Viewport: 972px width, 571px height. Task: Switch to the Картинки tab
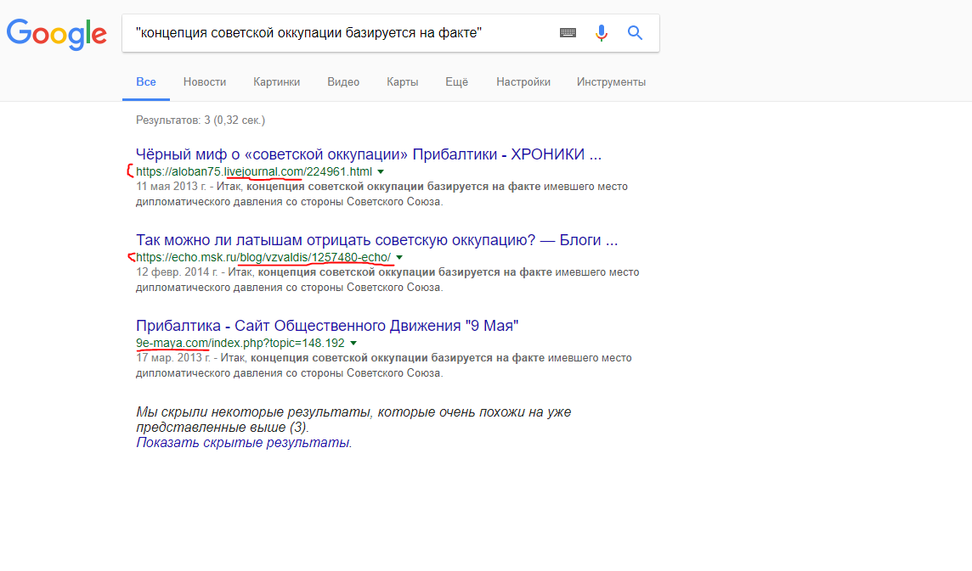coord(276,81)
